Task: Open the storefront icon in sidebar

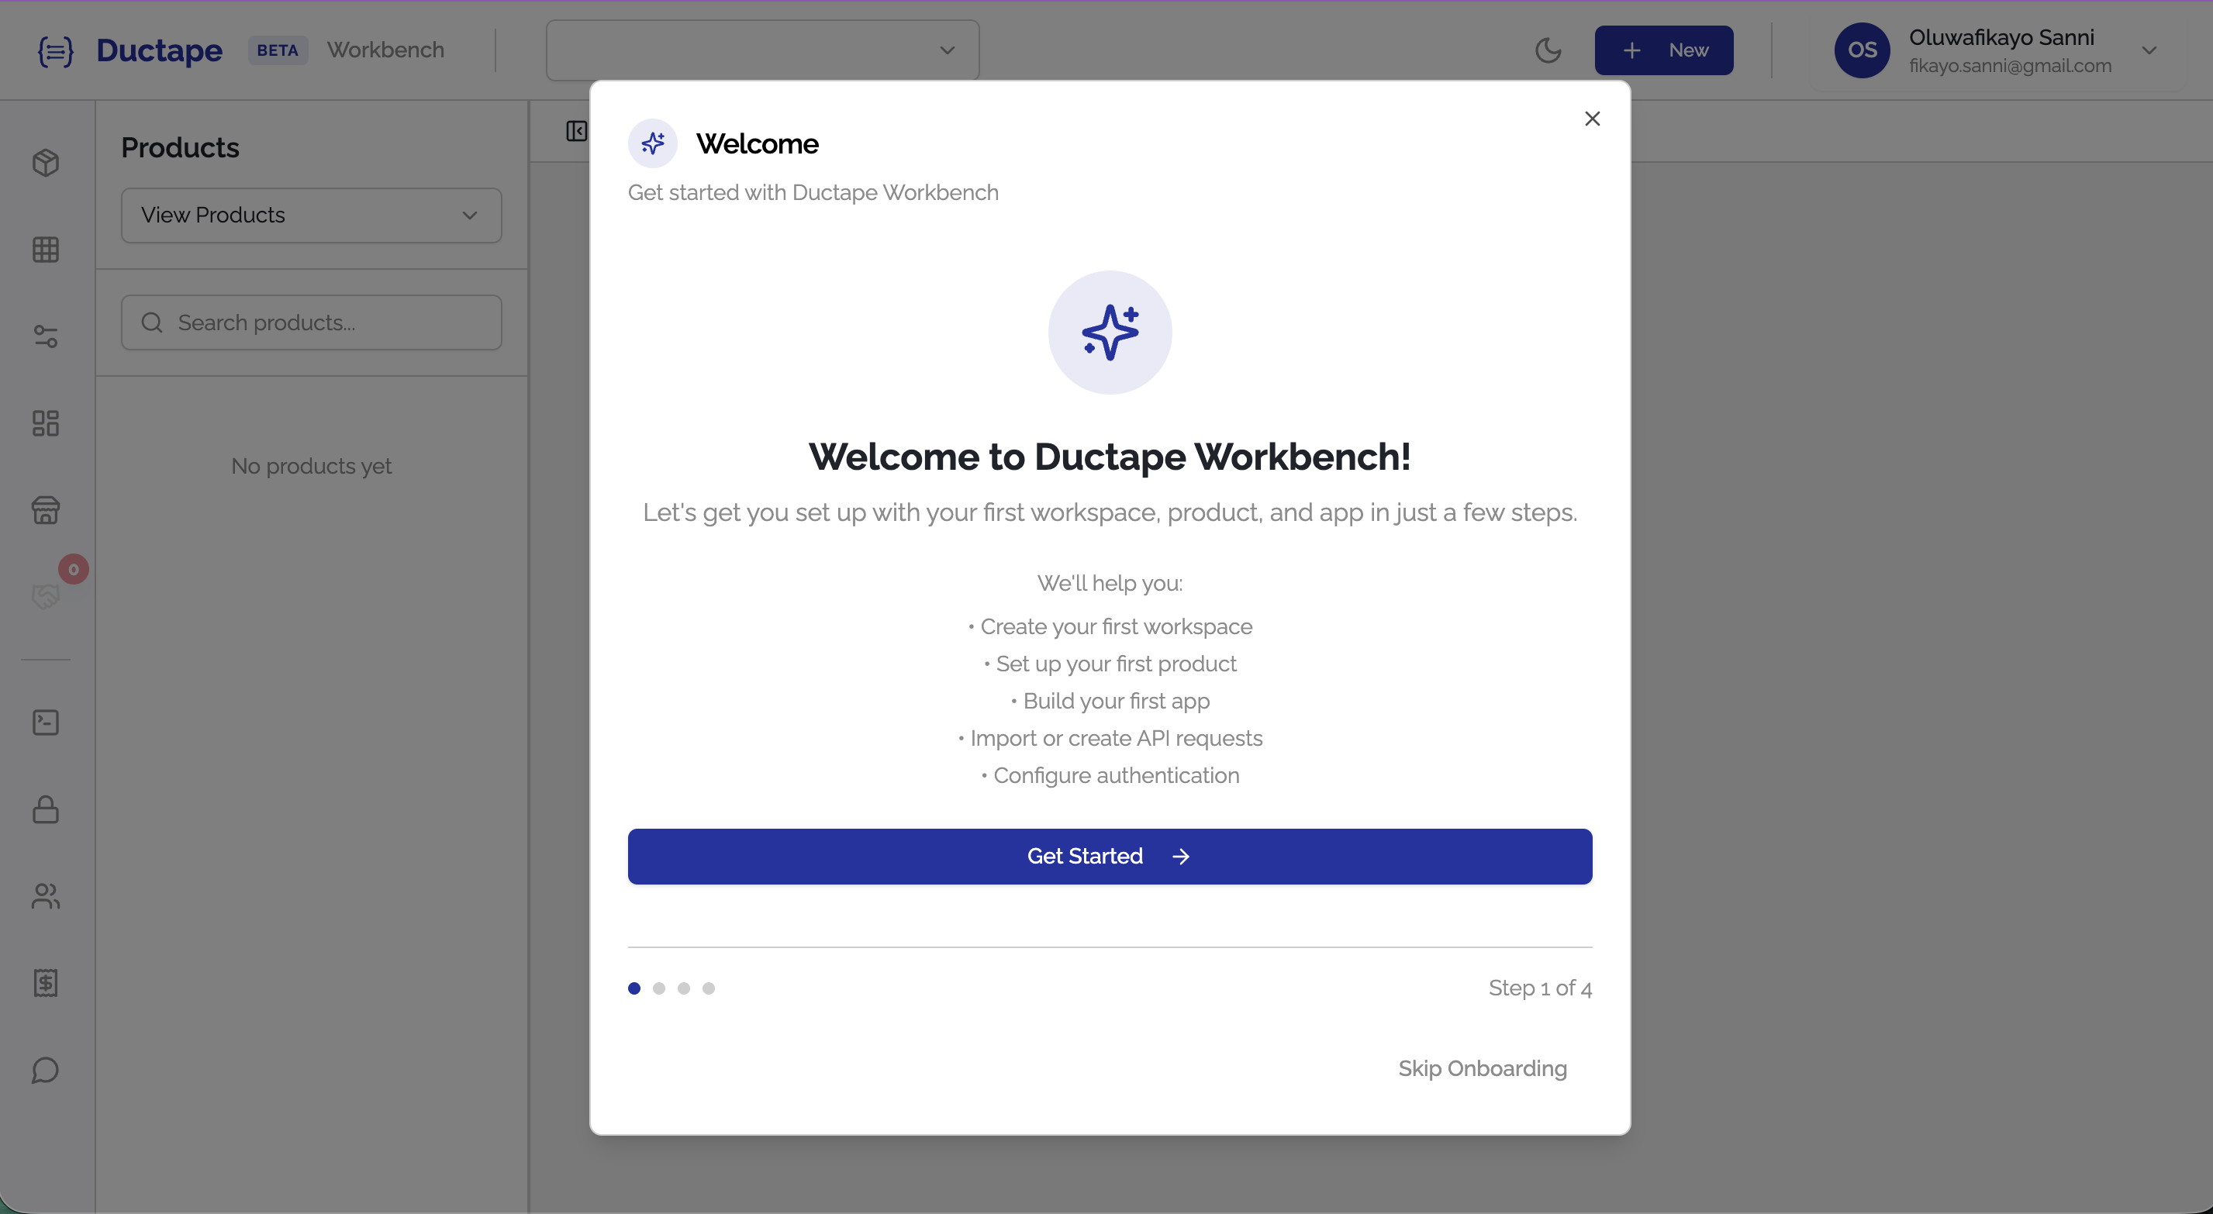Action: click(x=47, y=509)
